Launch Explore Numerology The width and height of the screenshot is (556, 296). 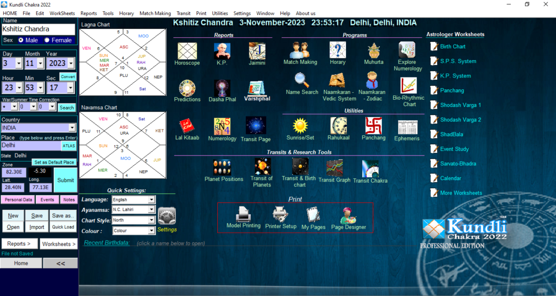pyautogui.click(x=407, y=50)
